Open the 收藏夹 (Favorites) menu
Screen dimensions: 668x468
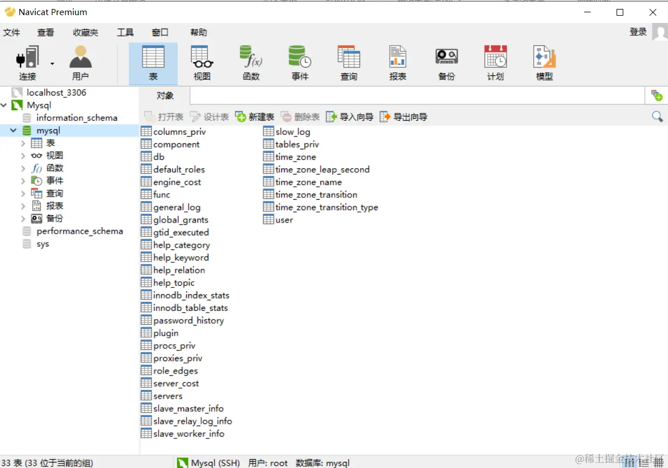[x=86, y=32]
